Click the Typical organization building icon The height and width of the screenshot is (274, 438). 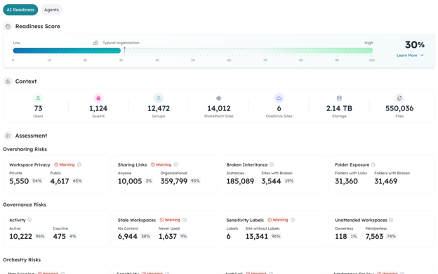pyautogui.click(x=95, y=43)
